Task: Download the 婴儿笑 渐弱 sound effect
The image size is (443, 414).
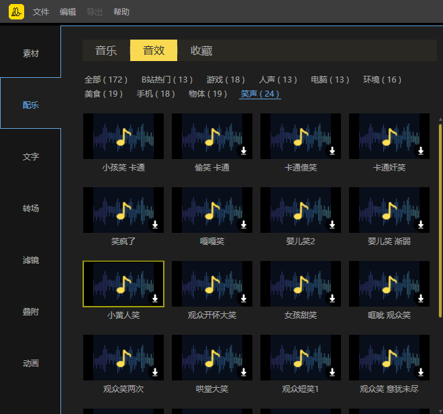Action: pyautogui.click(x=421, y=225)
